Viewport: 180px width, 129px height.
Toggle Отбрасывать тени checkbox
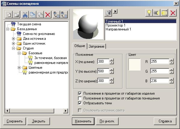(x=80, y=103)
